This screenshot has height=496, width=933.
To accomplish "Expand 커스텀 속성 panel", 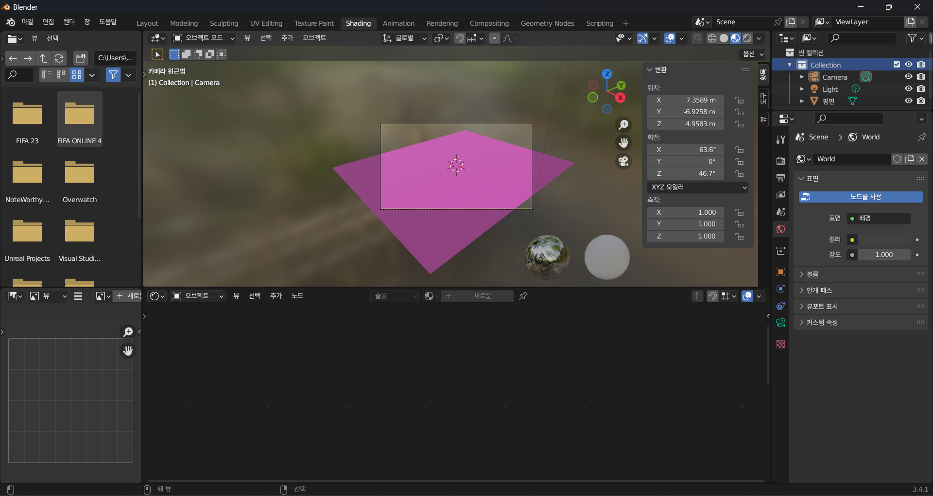I will [861, 323].
